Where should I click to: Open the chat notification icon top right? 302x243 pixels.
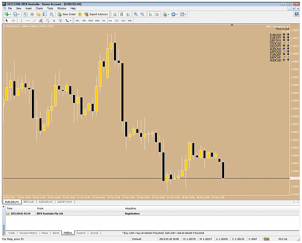(x=296, y=14)
